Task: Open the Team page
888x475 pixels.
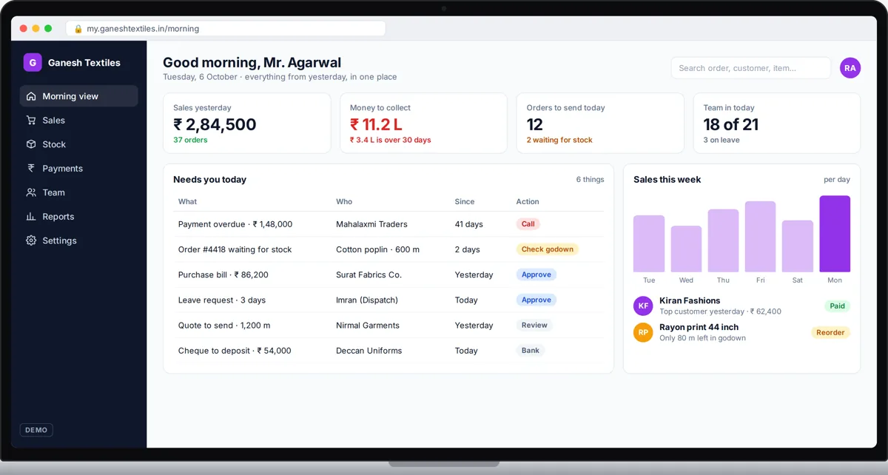Action: click(x=79, y=192)
